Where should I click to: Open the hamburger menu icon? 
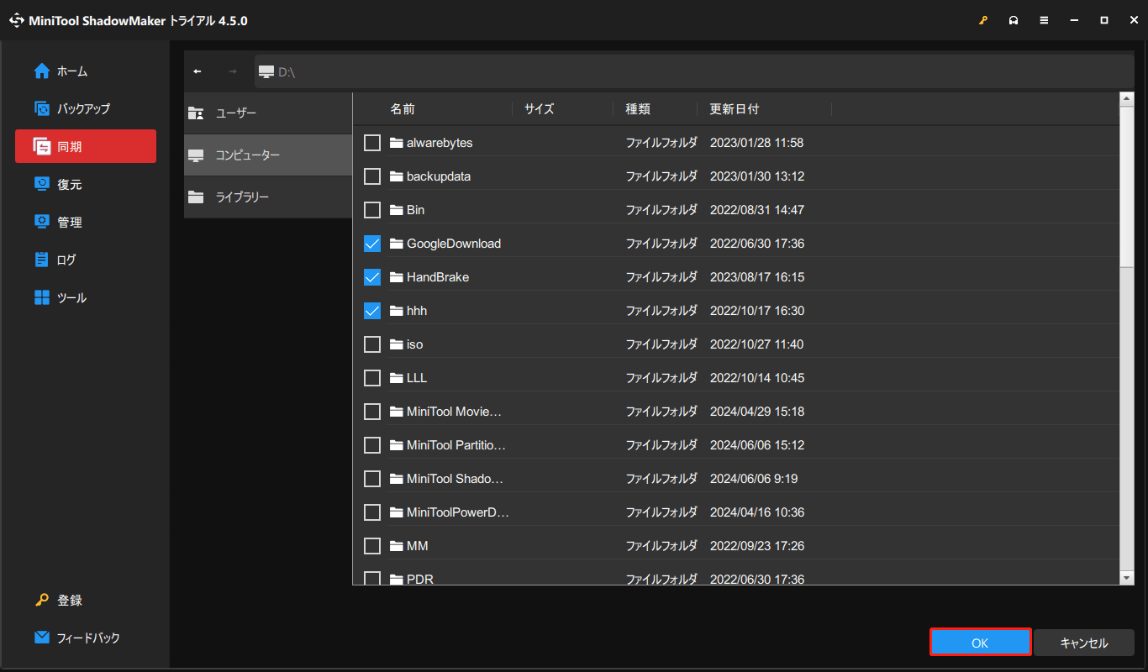[x=1044, y=20]
